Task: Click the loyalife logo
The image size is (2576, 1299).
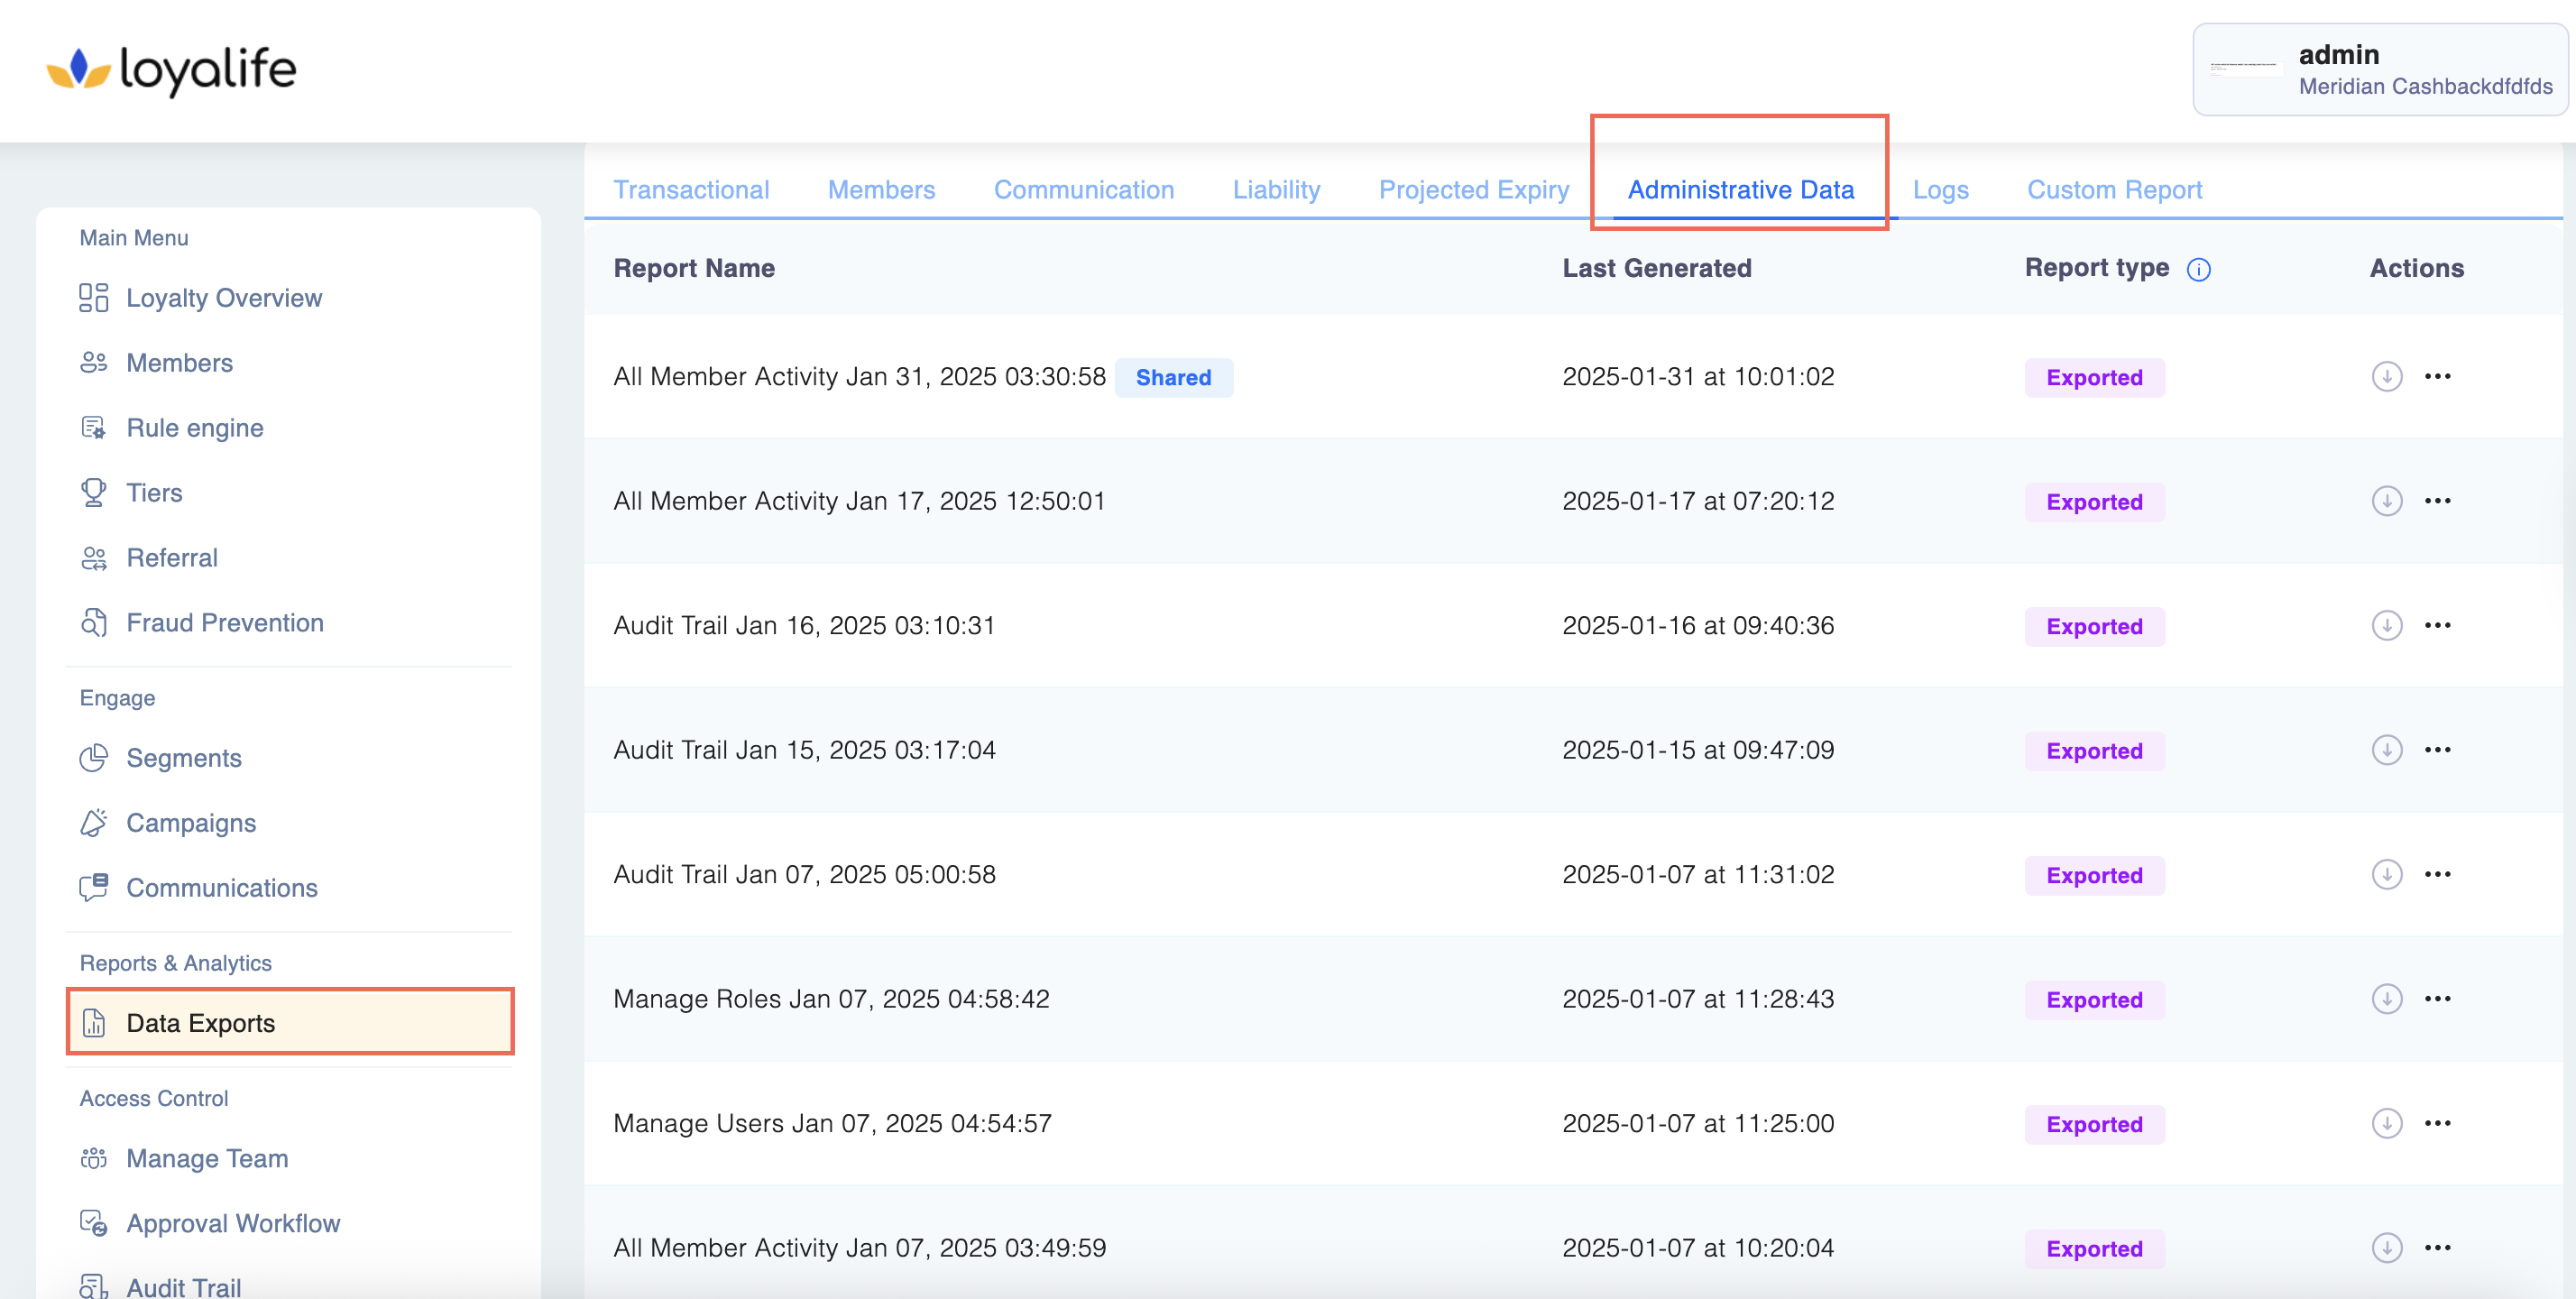Action: [x=172, y=70]
